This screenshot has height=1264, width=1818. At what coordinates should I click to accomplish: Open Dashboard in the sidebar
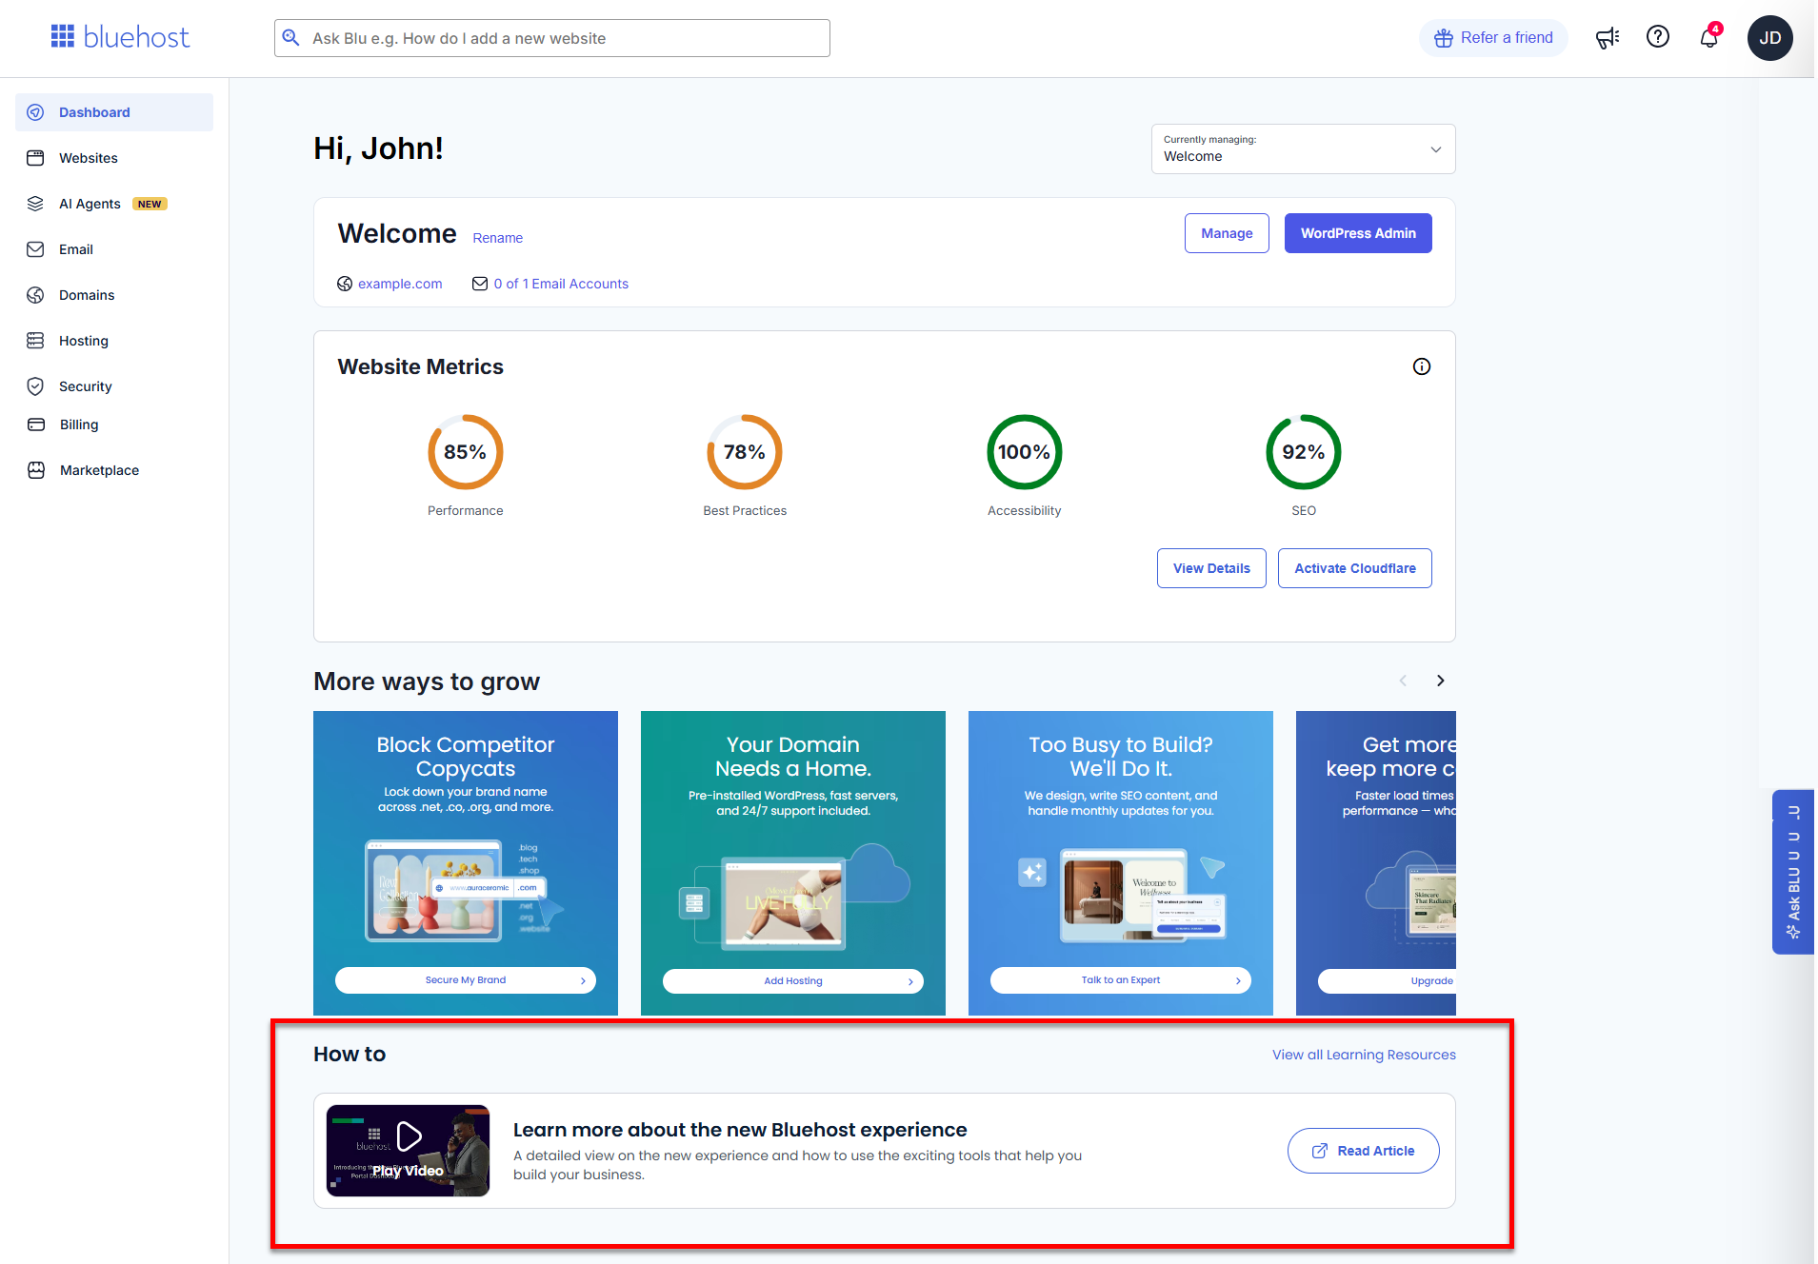[x=114, y=112]
